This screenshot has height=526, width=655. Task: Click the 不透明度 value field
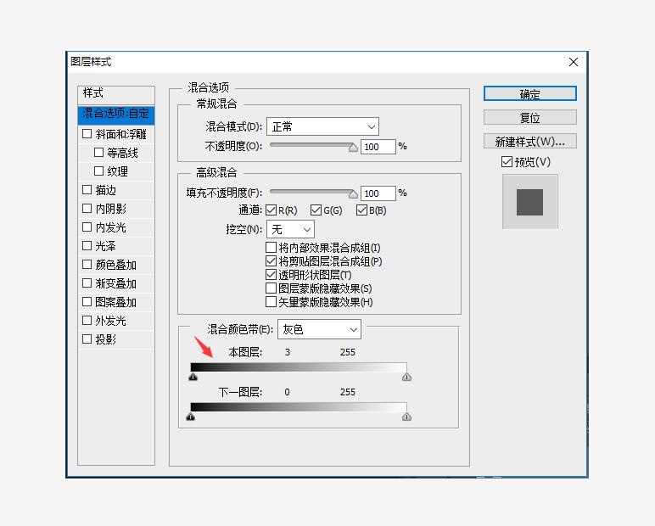coord(378,147)
